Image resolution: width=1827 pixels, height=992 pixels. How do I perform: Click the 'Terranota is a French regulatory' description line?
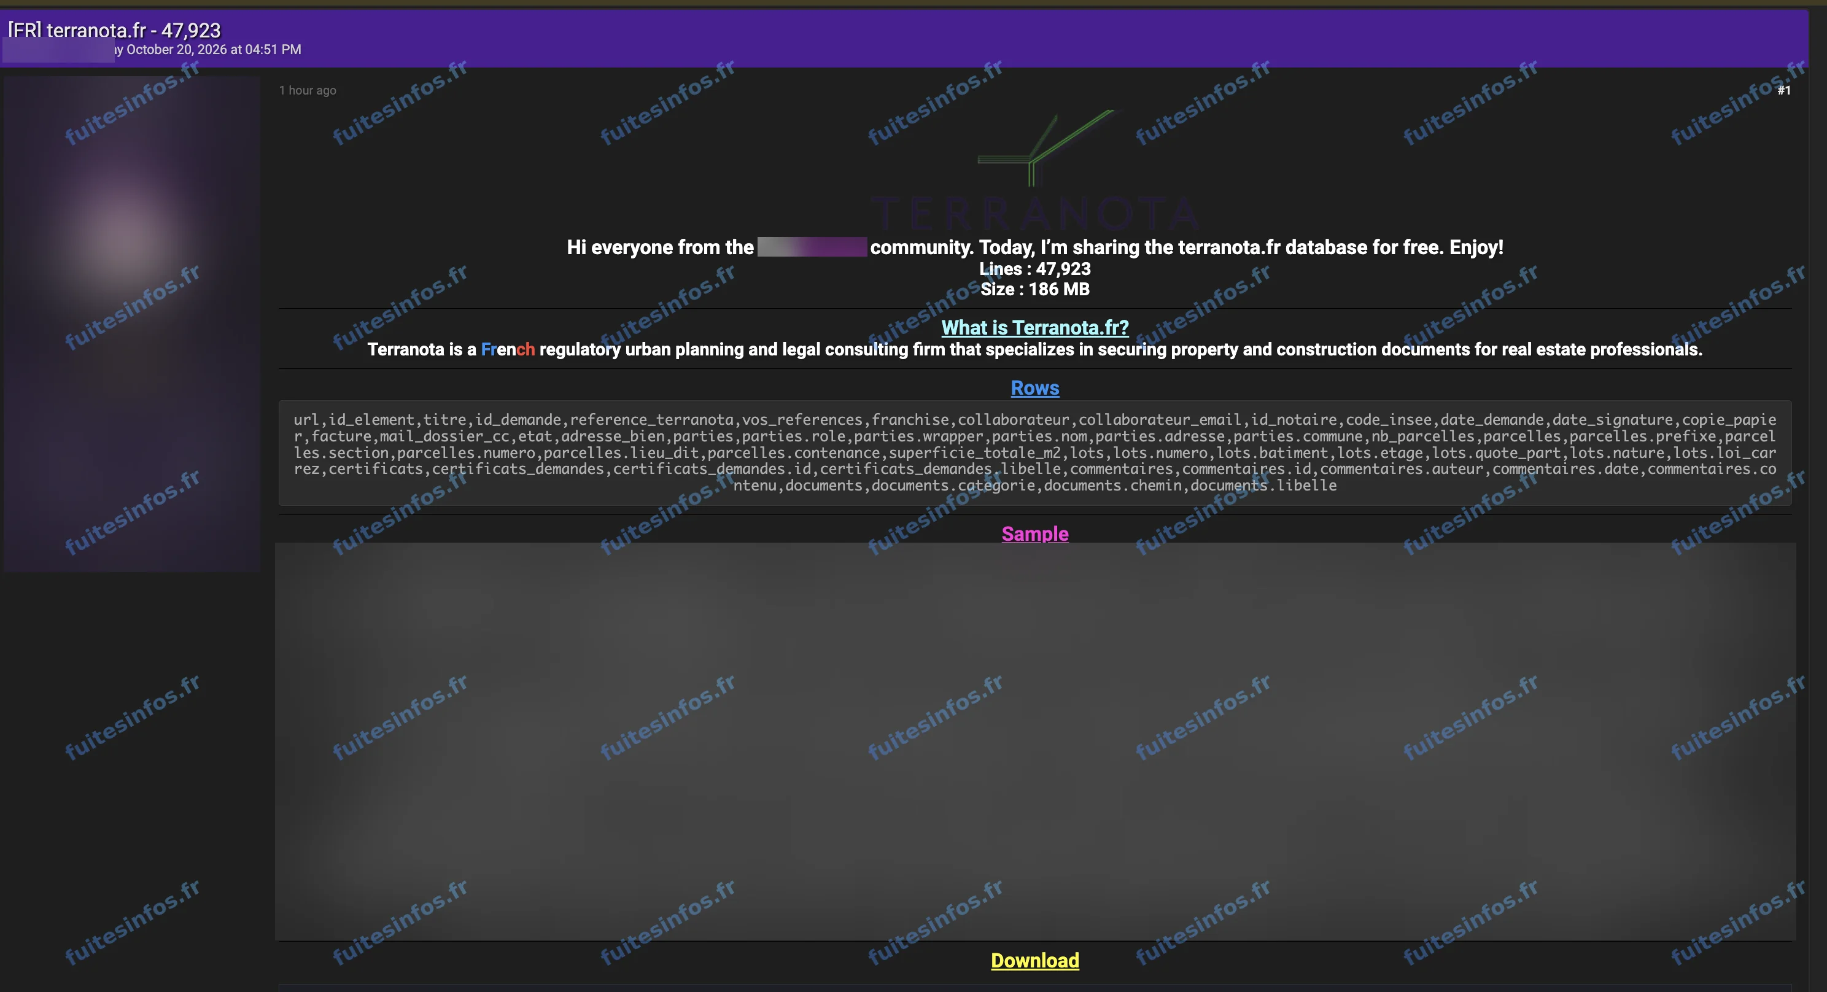click(1035, 349)
